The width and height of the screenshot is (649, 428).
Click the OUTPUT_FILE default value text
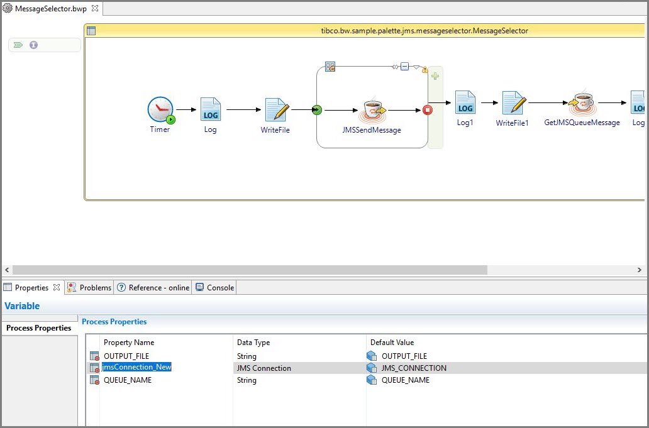click(404, 356)
